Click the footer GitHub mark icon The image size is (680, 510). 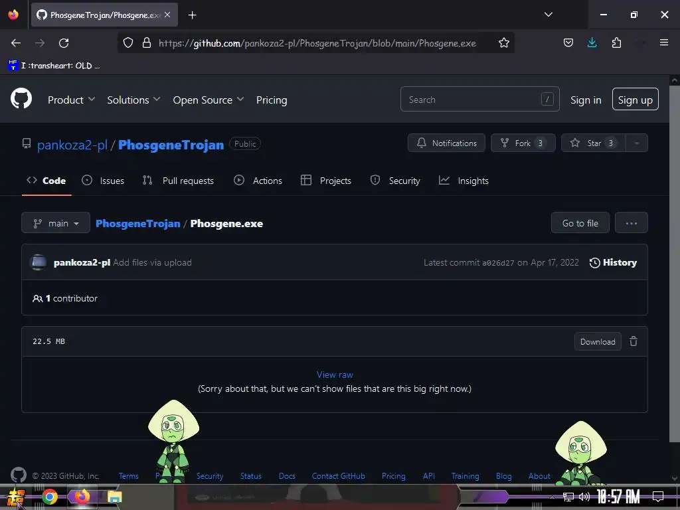(x=19, y=475)
